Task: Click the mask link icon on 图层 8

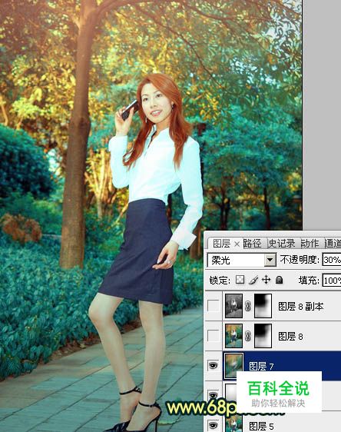Action: click(248, 336)
